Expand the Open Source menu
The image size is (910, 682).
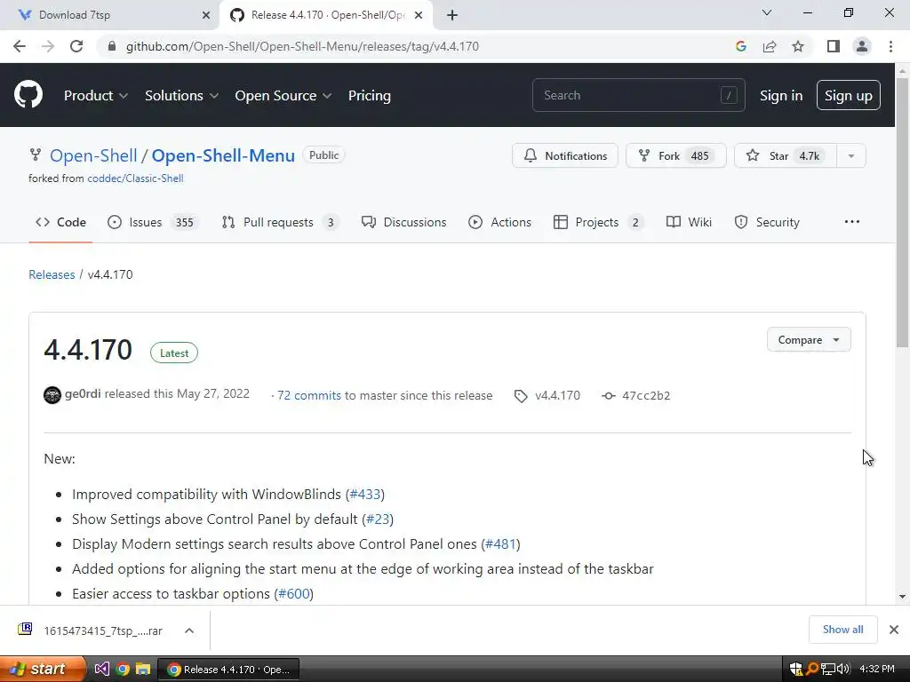pyautogui.click(x=283, y=95)
